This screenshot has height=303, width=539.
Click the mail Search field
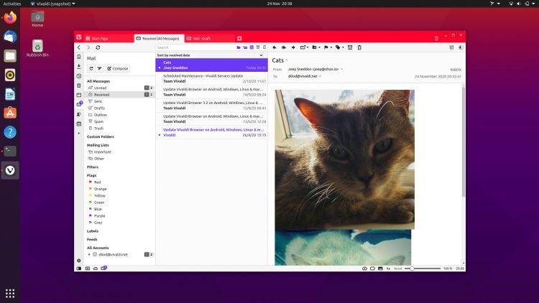195,47
